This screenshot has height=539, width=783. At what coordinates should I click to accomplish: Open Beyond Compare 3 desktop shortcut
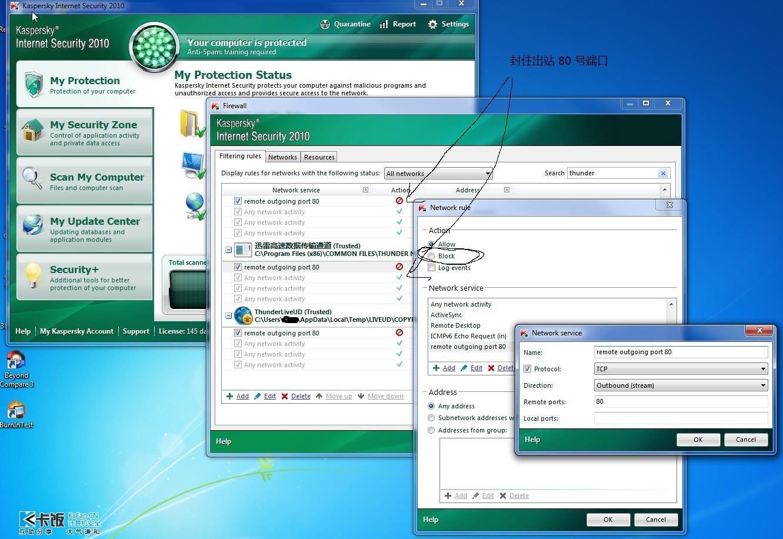point(16,370)
